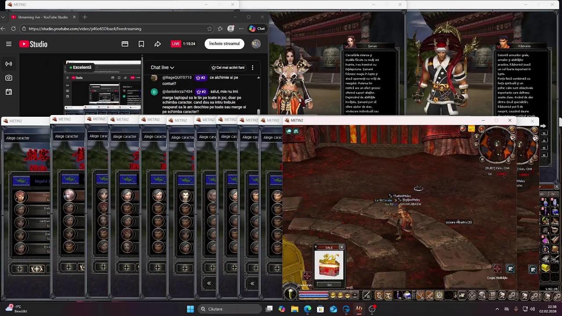This screenshot has width=562, height=316.
Task: Click the chat scrollbar up arrow
Action: 258,78
